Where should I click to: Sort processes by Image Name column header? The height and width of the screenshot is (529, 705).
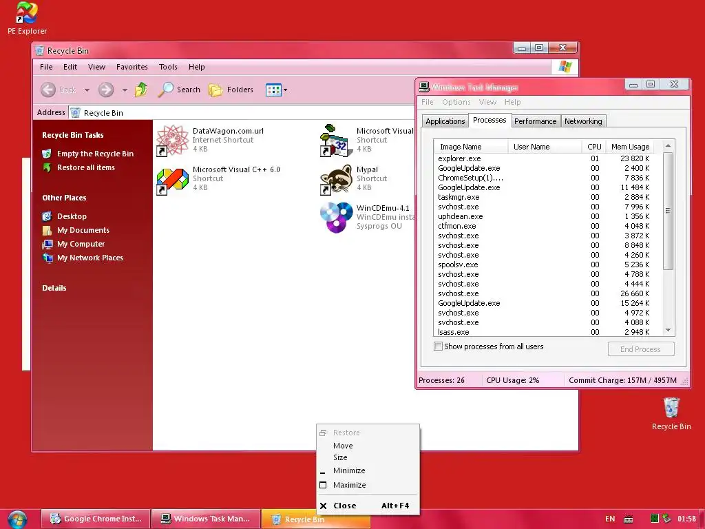click(471, 147)
